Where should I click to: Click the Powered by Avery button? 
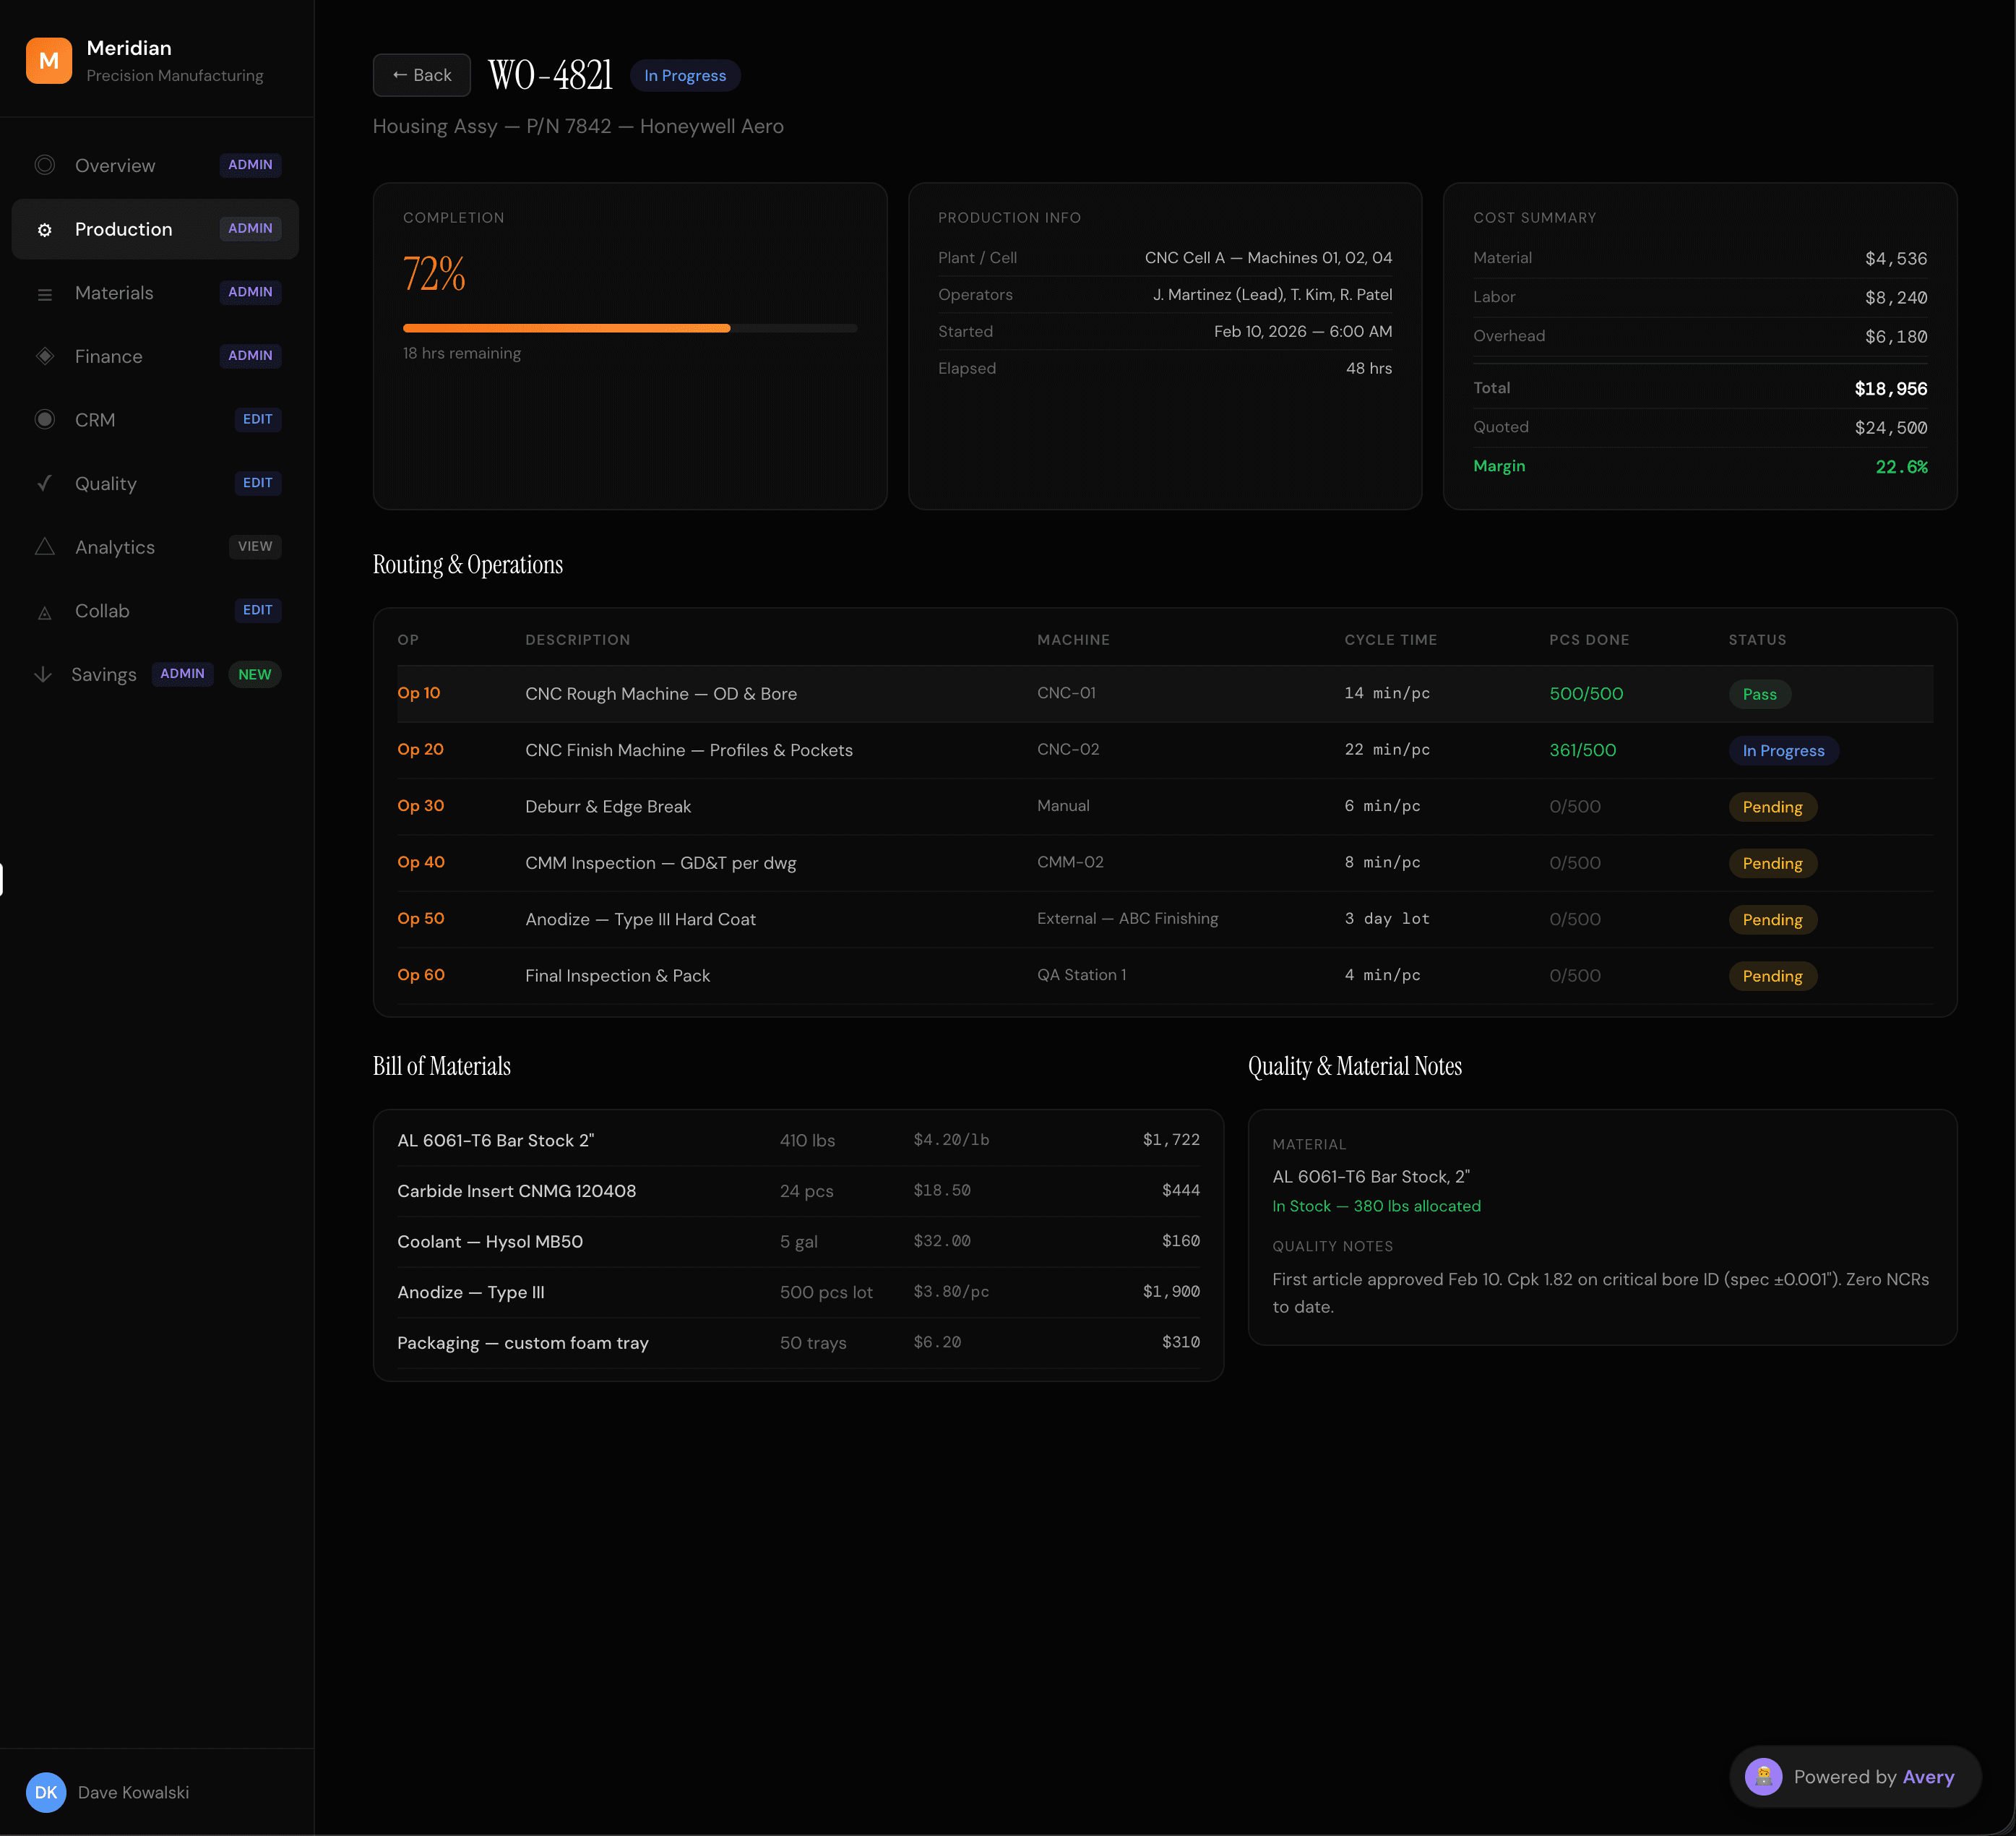[x=1854, y=1777]
